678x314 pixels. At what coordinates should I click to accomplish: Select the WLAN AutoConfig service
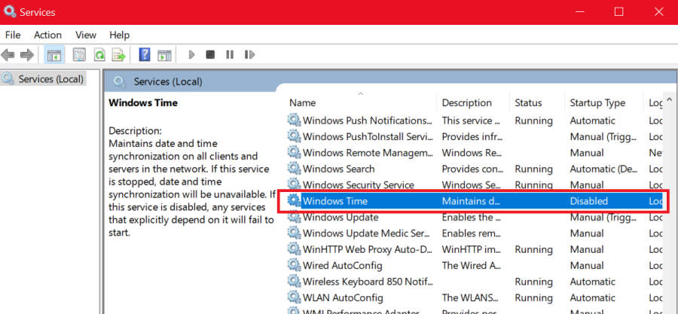(x=474, y=297)
